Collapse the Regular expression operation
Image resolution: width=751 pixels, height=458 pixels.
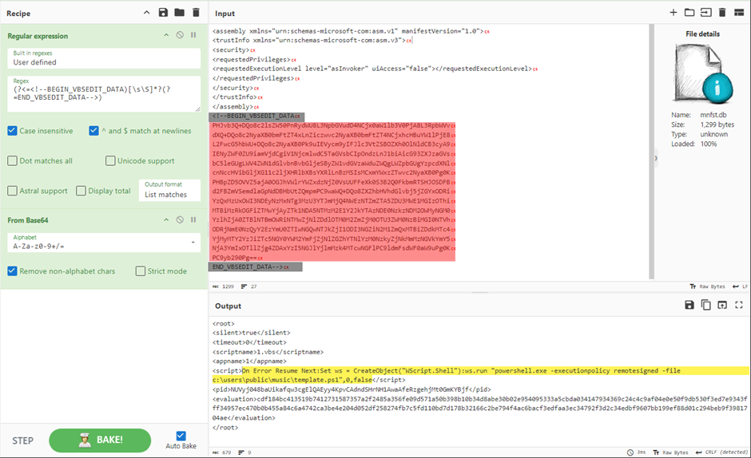click(x=166, y=35)
